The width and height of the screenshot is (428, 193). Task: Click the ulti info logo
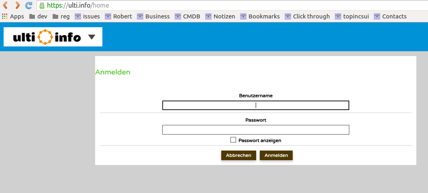pyautogui.click(x=47, y=37)
